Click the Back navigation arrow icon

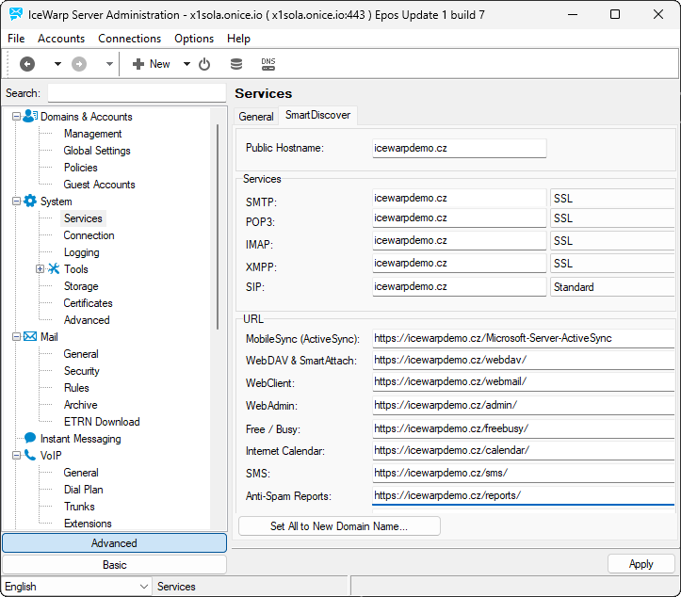click(x=27, y=64)
